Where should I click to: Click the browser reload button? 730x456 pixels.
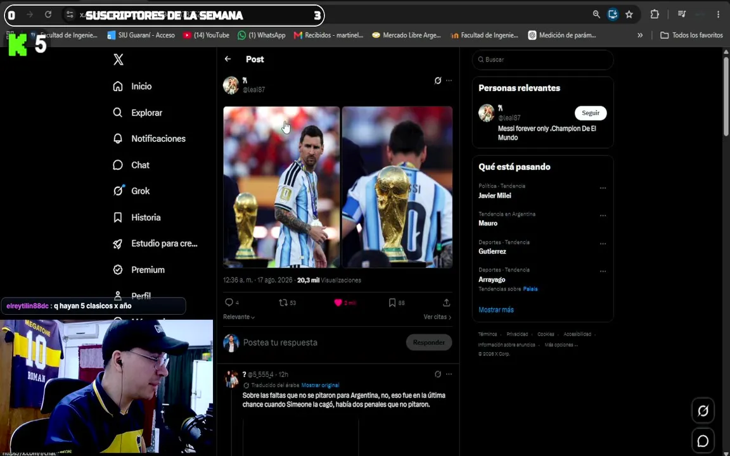48,15
